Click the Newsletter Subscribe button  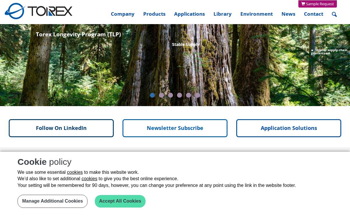(x=175, y=128)
